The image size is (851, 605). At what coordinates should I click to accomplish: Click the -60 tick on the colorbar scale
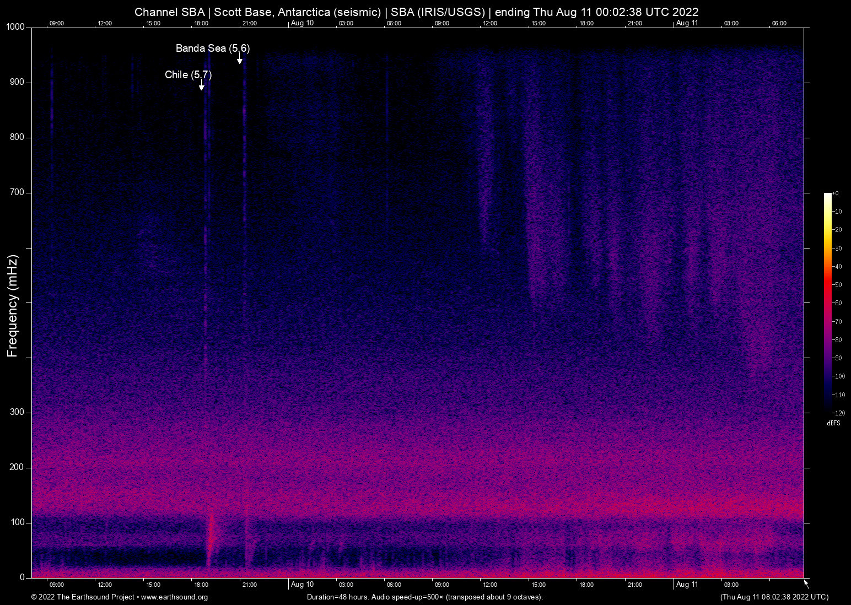838,302
